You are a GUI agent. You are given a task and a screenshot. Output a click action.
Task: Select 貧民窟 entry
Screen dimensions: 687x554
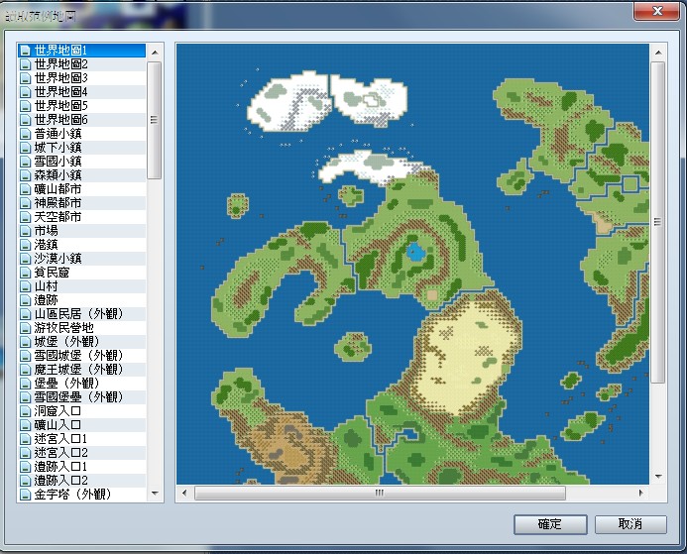point(82,273)
